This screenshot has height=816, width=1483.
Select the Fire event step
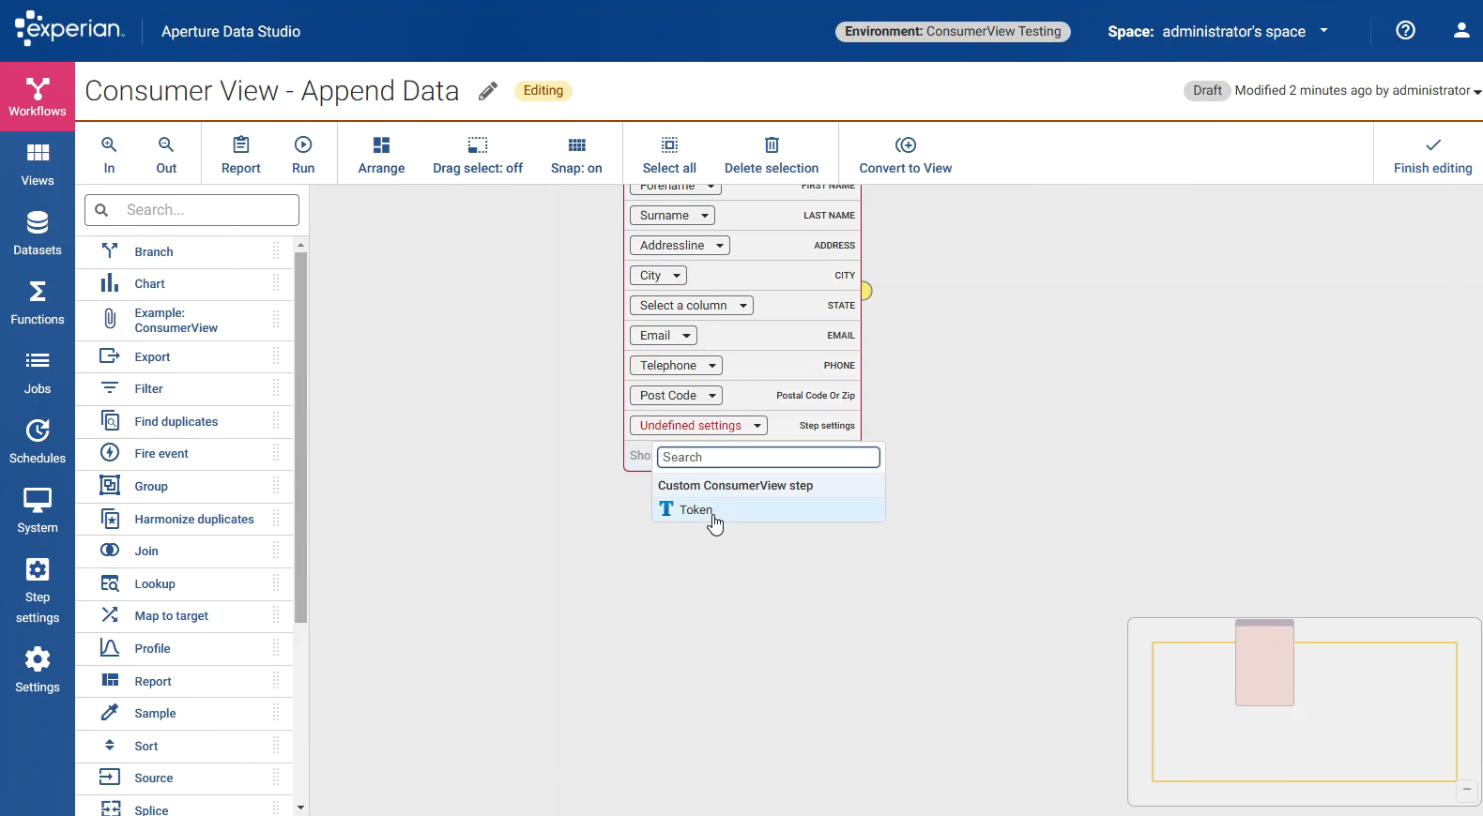[x=184, y=453]
